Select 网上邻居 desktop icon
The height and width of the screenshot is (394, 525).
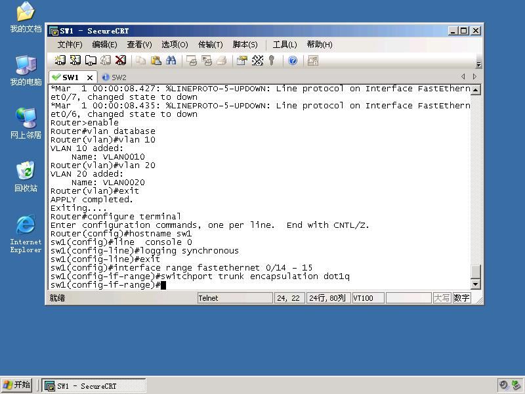point(26,123)
